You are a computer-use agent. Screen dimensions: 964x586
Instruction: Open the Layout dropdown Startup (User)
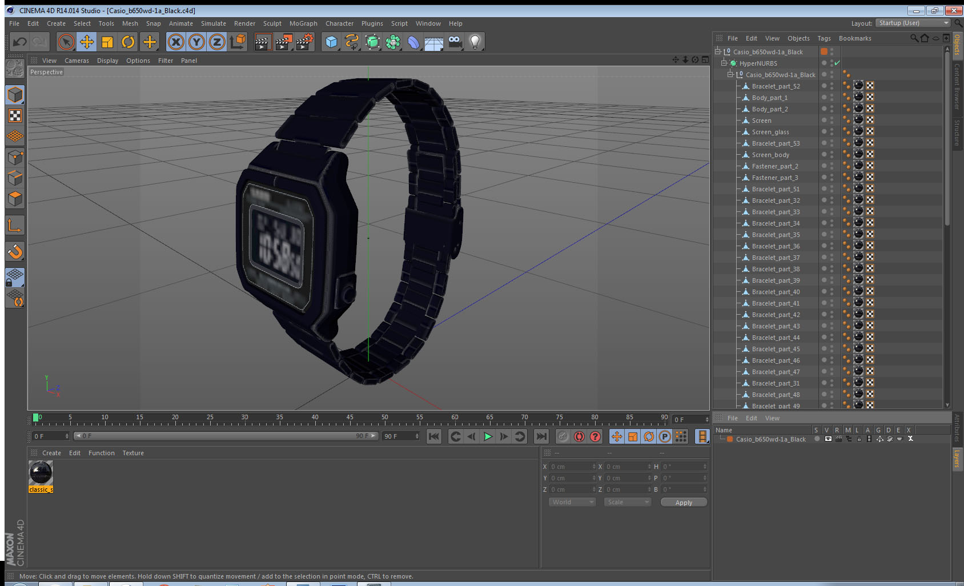point(914,23)
